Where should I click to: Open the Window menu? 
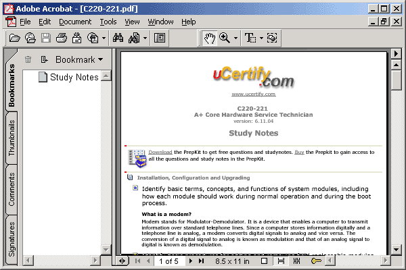[160, 22]
